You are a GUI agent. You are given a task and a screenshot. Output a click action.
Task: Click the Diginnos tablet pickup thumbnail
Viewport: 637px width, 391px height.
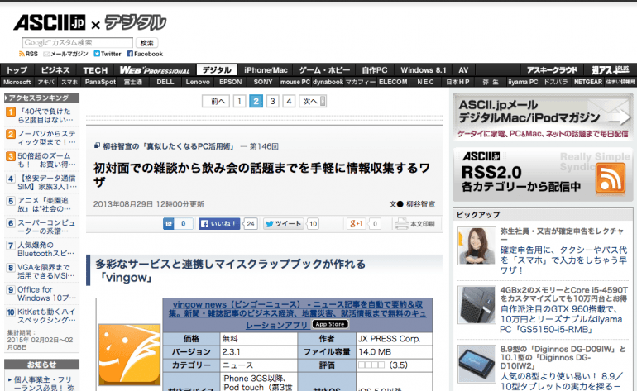click(x=477, y=365)
